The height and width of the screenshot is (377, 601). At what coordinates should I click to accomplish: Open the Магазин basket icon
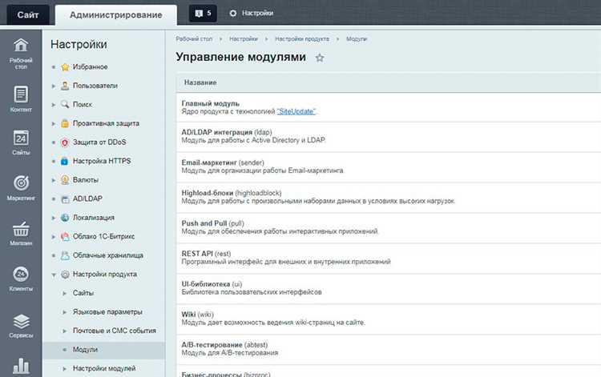[21, 229]
